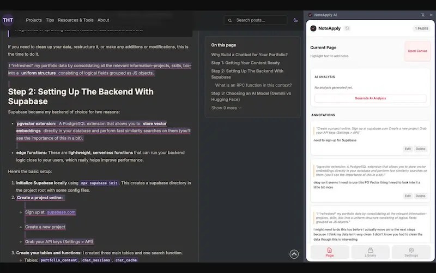Click 'No analysis generated yet.' text

click(x=334, y=87)
